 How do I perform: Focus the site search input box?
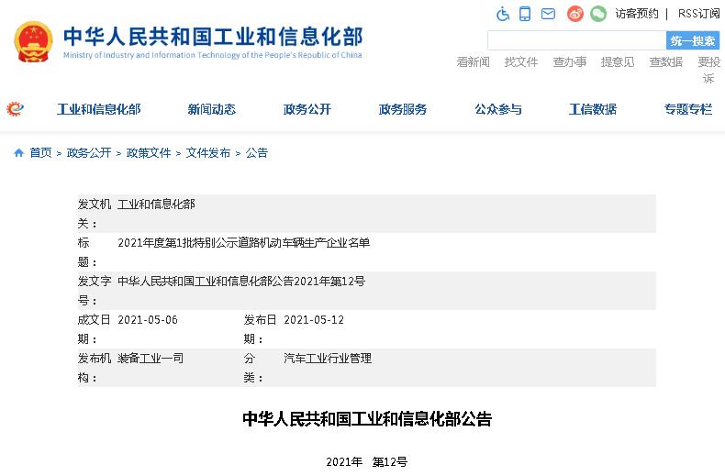click(576, 40)
